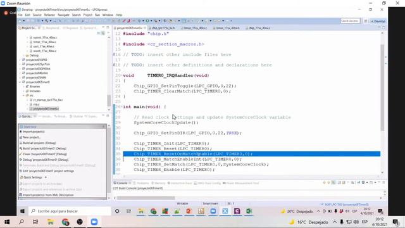Expand the proyecto01GPIO project node

[x=20, y=60]
